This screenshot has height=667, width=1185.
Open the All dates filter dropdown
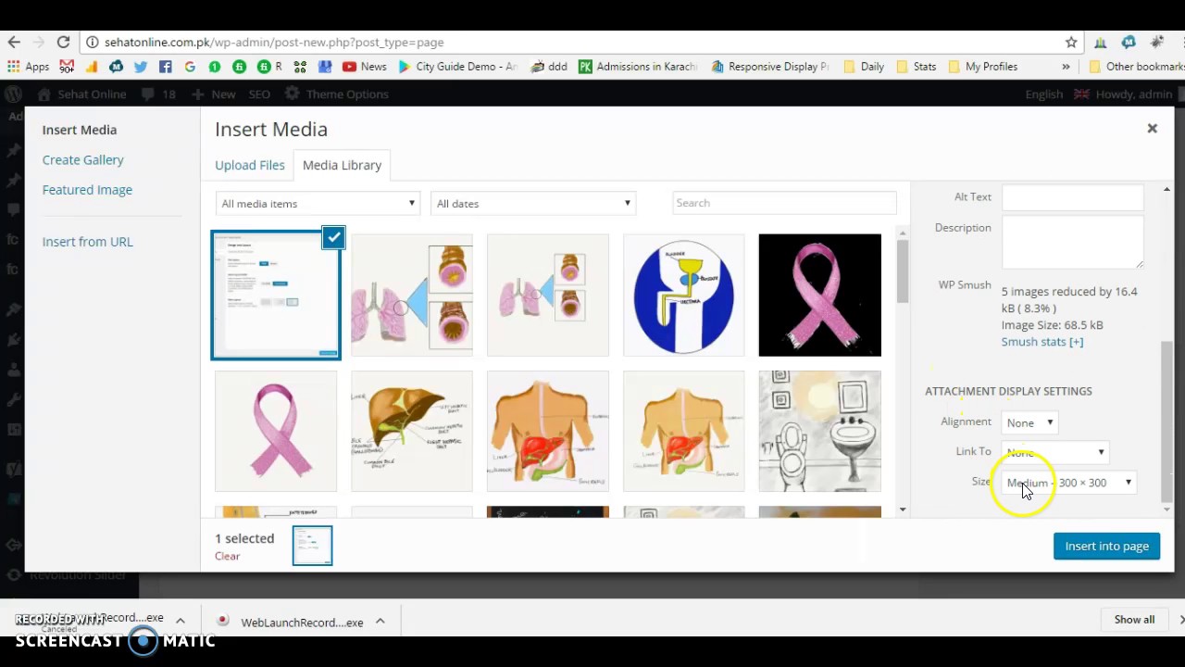click(533, 203)
